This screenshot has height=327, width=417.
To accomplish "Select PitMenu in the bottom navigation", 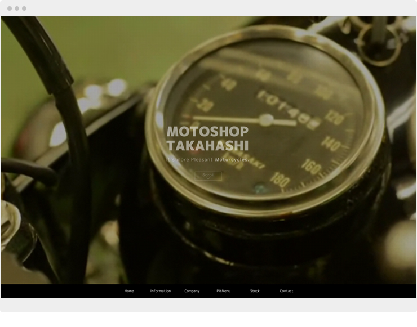I will click(x=224, y=291).
